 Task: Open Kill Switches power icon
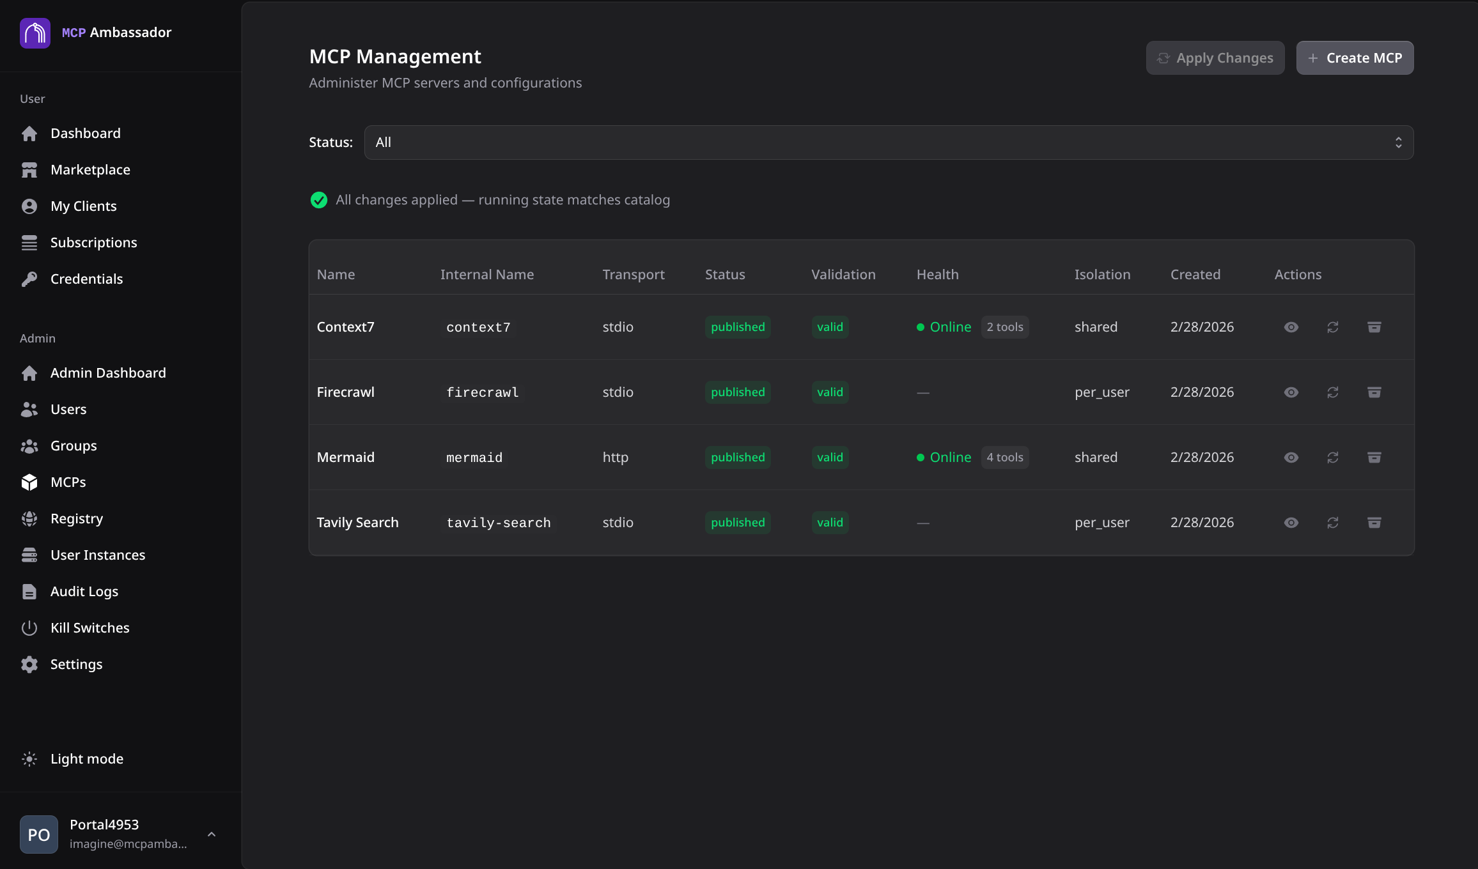[x=29, y=628]
